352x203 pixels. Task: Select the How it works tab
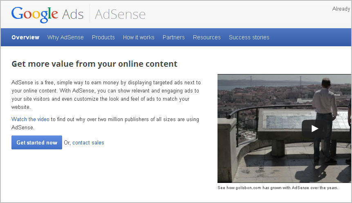click(x=139, y=37)
